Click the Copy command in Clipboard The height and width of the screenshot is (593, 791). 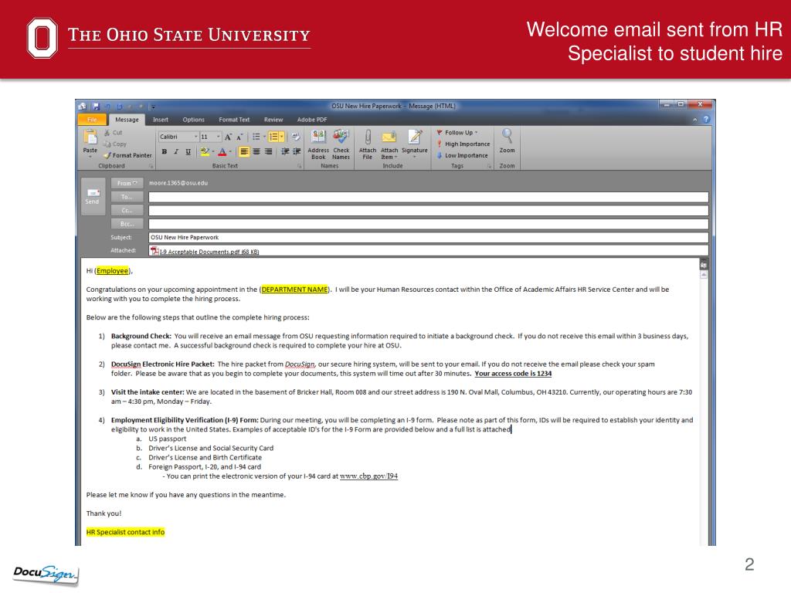click(114, 144)
